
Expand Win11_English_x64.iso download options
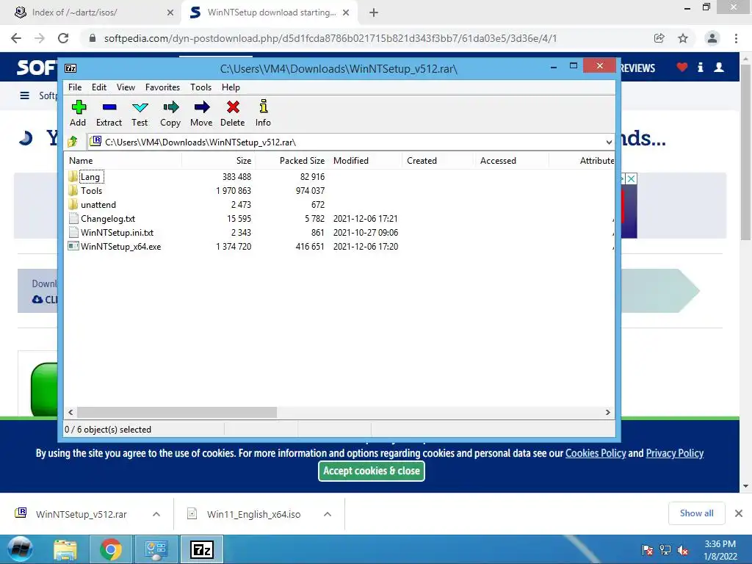point(328,514)
